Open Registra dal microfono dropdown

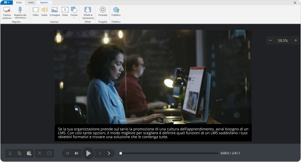[20, 13]
